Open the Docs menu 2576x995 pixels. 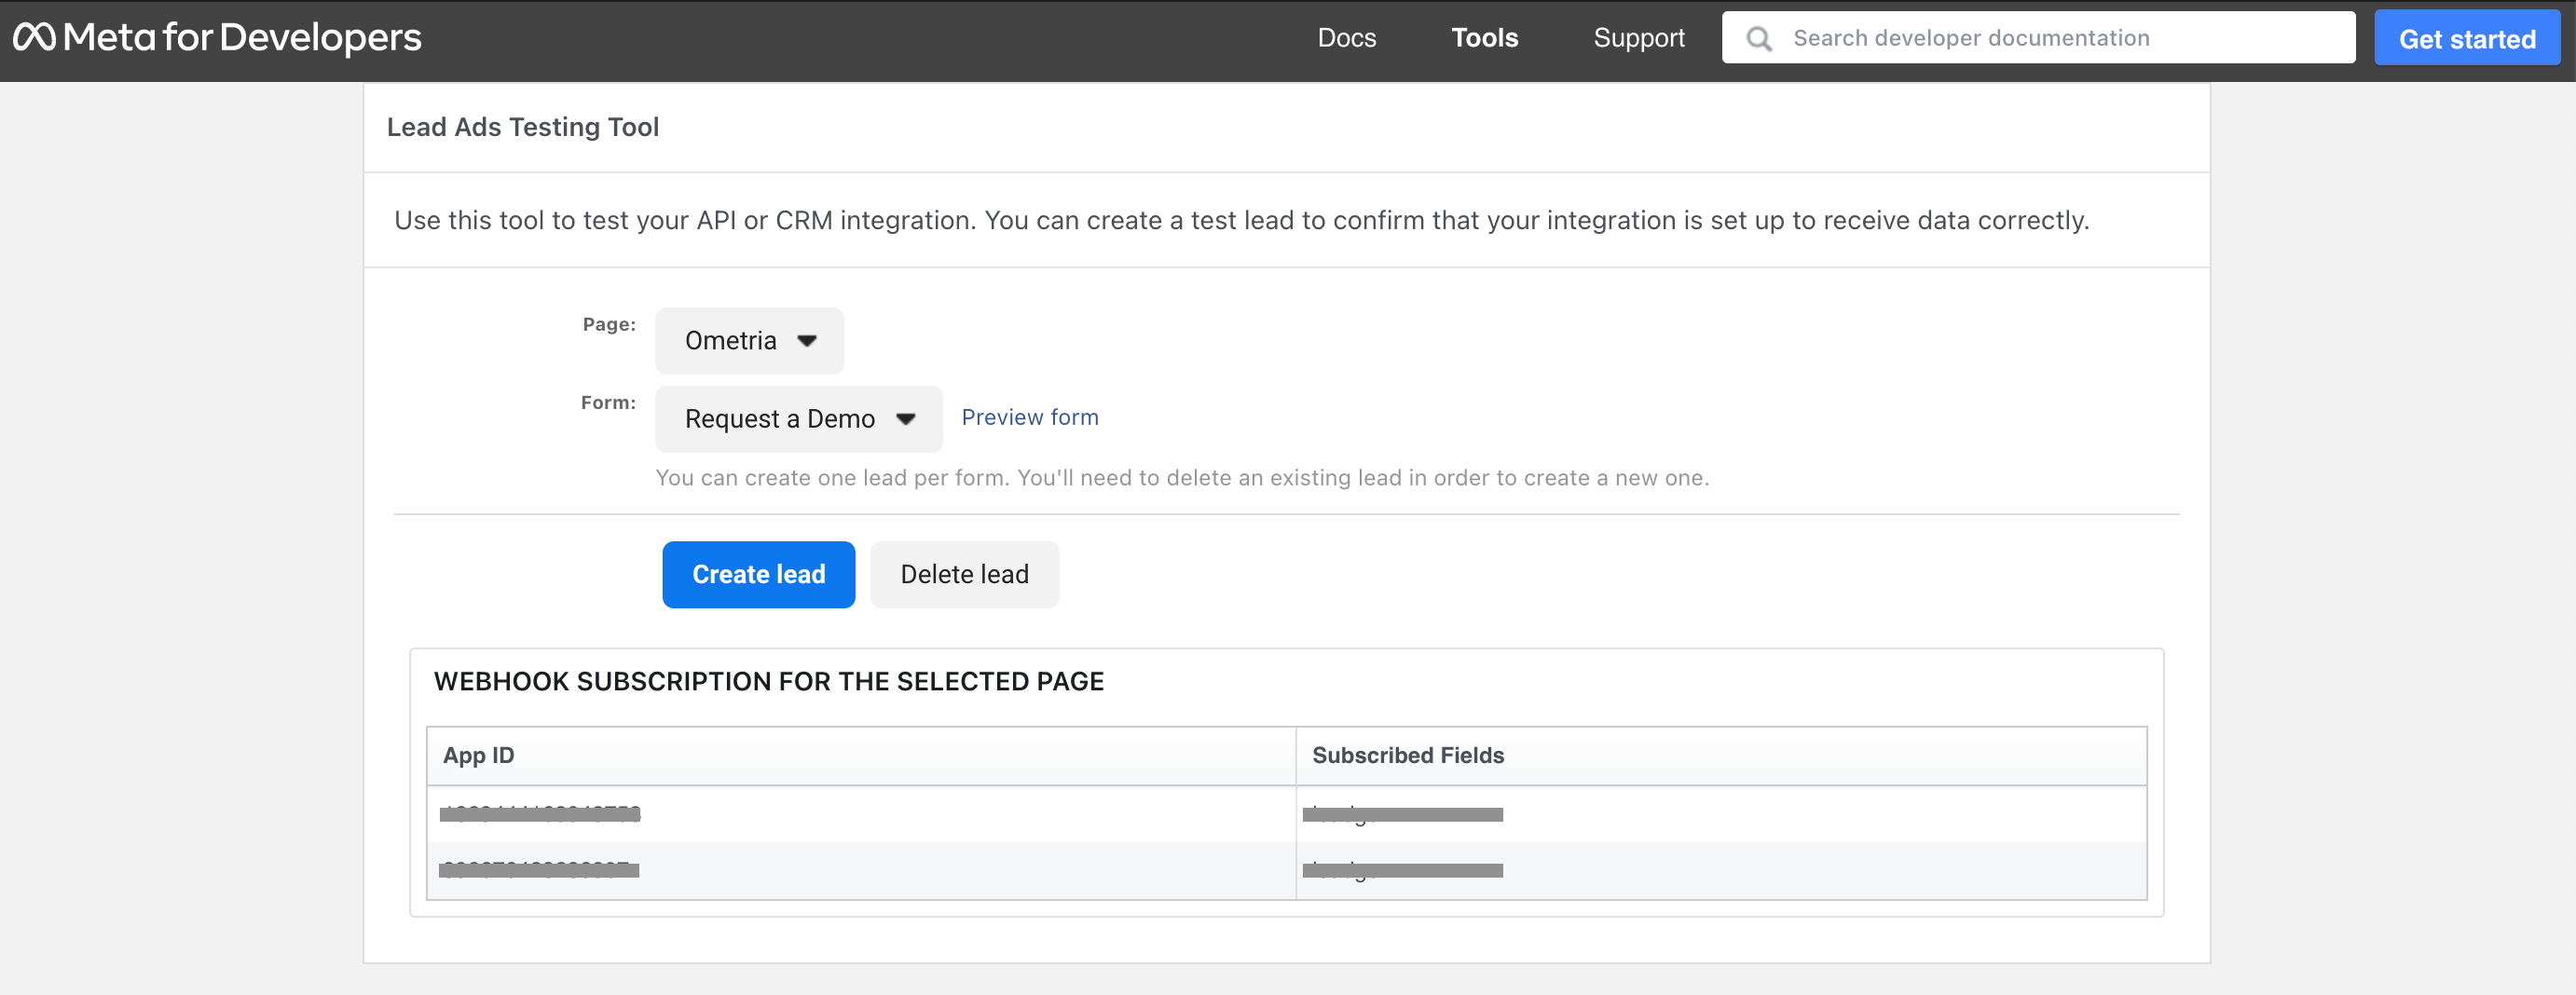click(1346, 38)
